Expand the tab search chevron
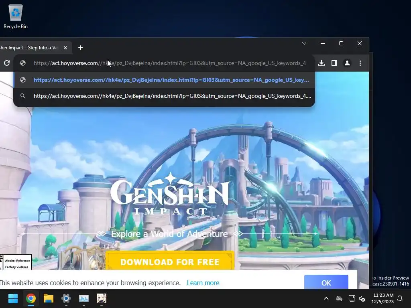The image size is (411, 308). pyautogui.click(x=304, y=43)
